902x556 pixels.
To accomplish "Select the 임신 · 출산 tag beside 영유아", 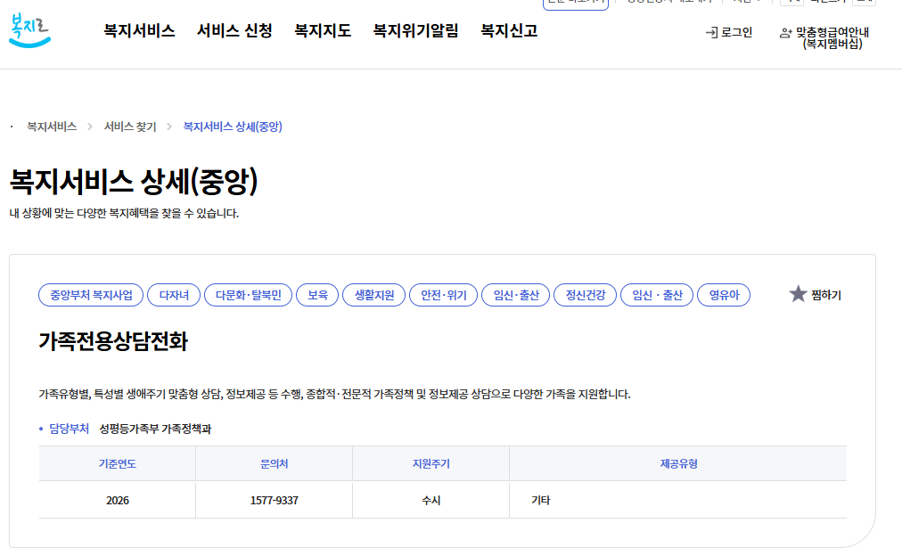I will pos(657,295).
